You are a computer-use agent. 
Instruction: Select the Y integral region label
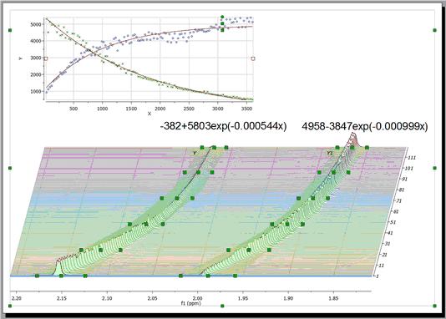pos(195,153)
